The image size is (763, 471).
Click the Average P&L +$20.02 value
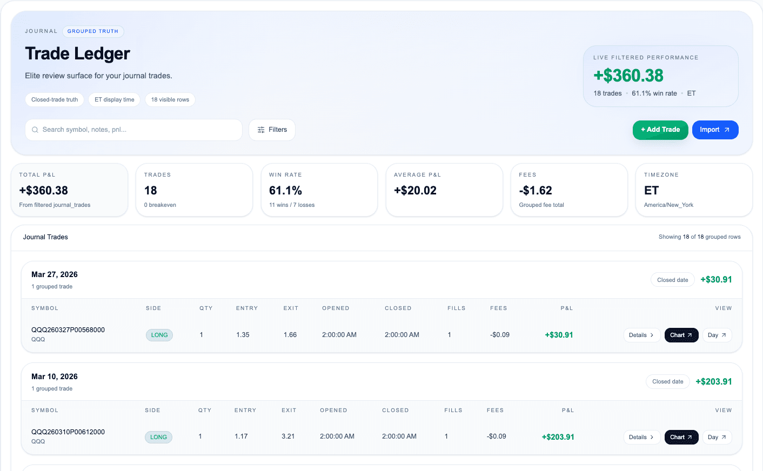pos(415,191)
